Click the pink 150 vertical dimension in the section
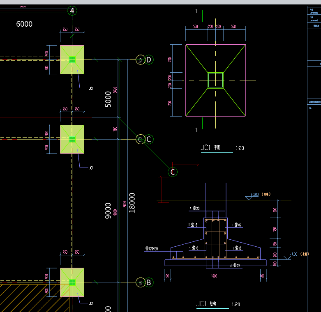 275,244
